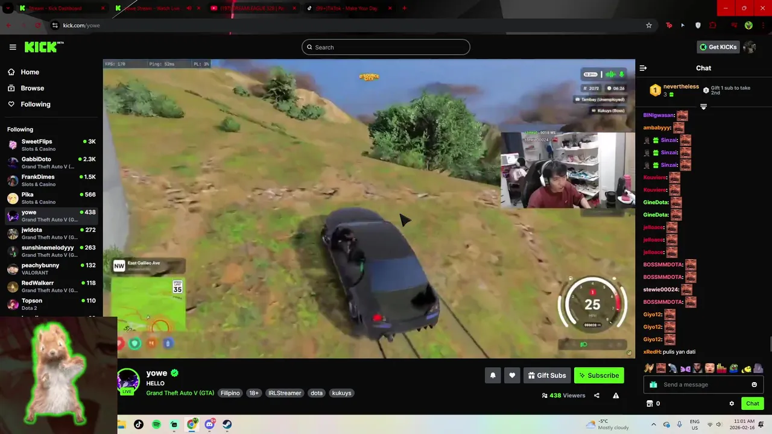Click the IRLStreamer tag
Screen dimensions: 772x434
tap(285, 393)
